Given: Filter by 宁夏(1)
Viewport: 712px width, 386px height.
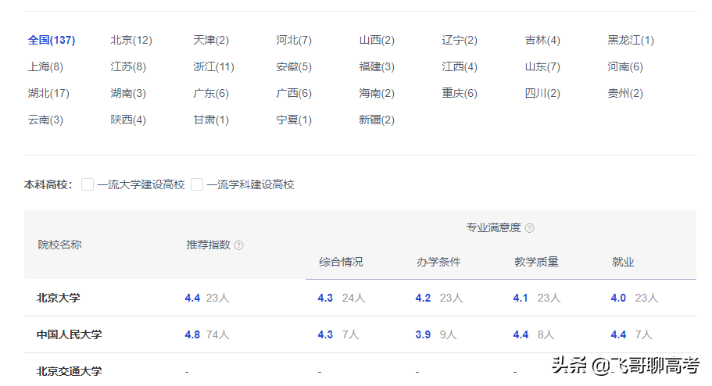Looking at the screenshot, I should (x=294, y=120).
